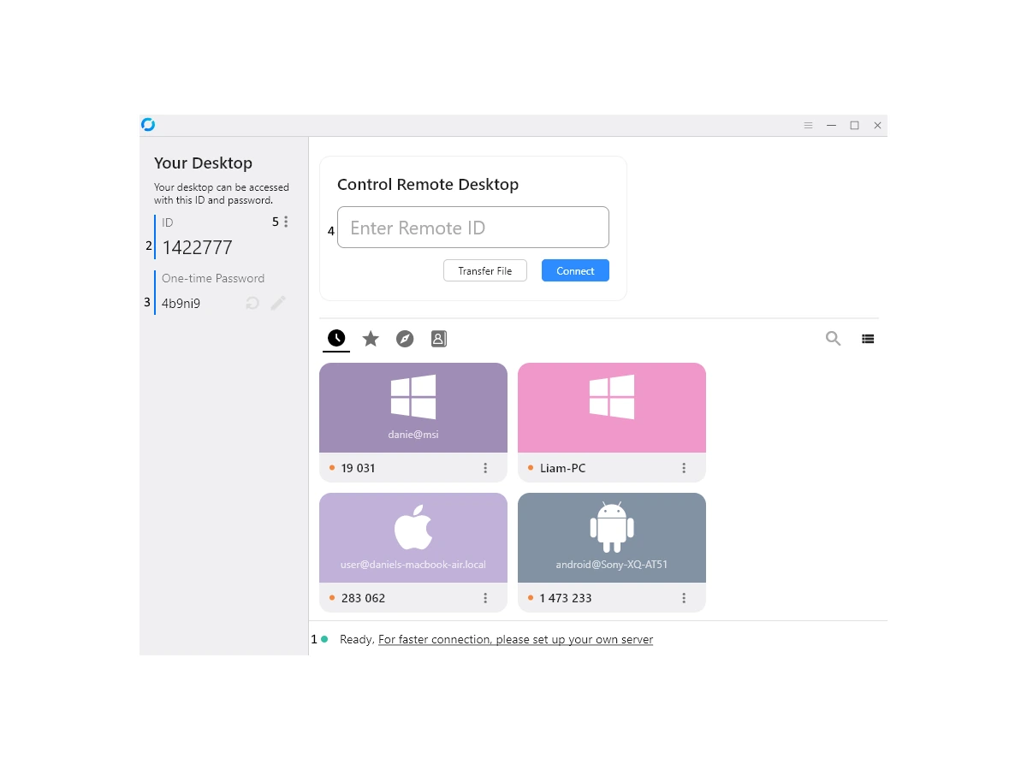Open the Address Book tab icon
1027x770 pixels.
coord(439,339)
